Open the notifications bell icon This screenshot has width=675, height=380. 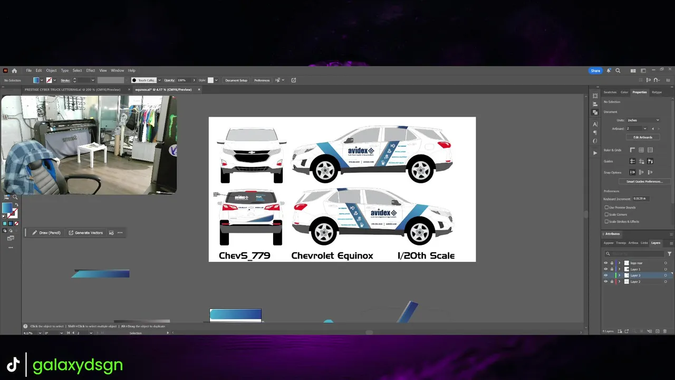(x=609, y=71)
